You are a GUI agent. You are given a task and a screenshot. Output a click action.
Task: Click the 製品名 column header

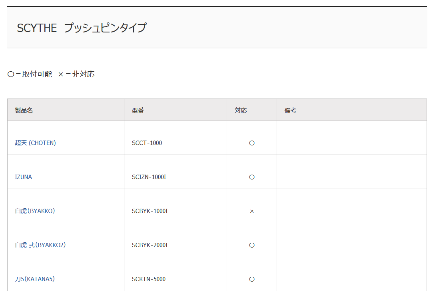point(66,110)
